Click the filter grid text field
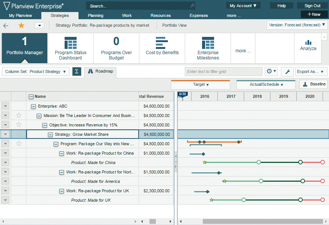This screenshot has height=225, width=329. coord(223,71)
